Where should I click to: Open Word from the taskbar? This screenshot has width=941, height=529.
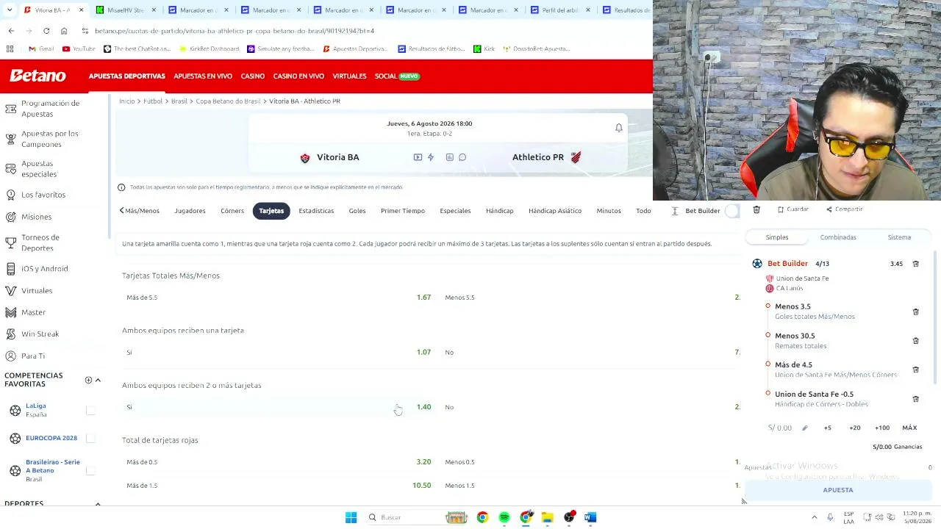[590, 517]
